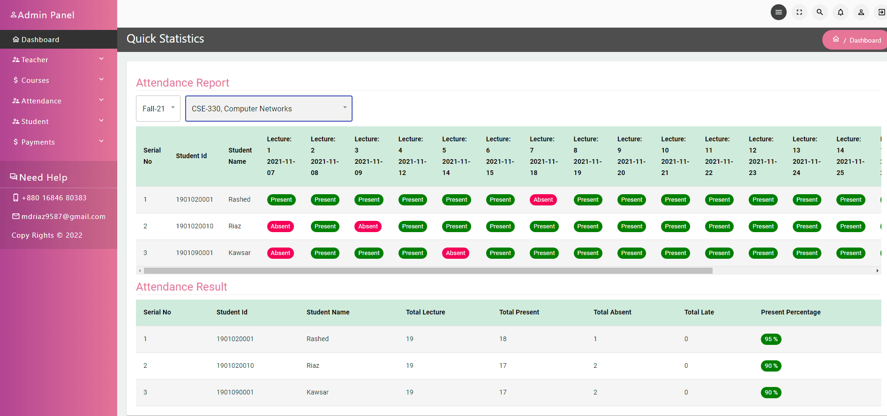This screenshot has height=416, width=887.
Task: Select Attendance menu item
Action: [59, 101]
